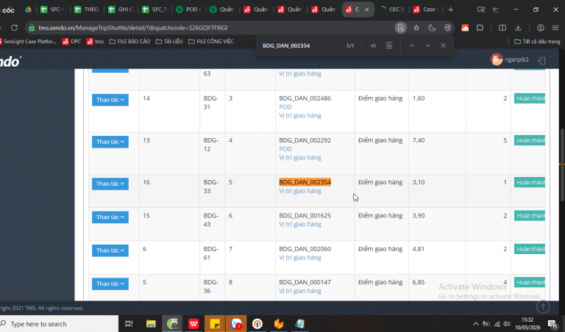This screenshot has height=332, width=565.
Task: Open the FILE BÁO CÁO bookmark folder
Action: coord(129,41)
